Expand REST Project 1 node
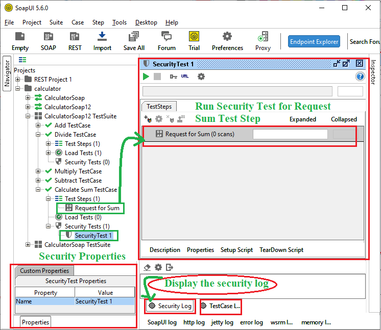The image size is (381, 330). coord(18,80)
